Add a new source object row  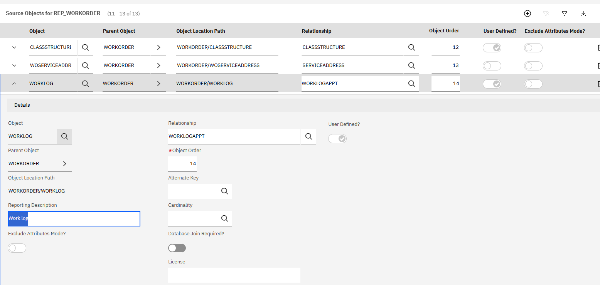pyautogui.click(x=527, y=13)
